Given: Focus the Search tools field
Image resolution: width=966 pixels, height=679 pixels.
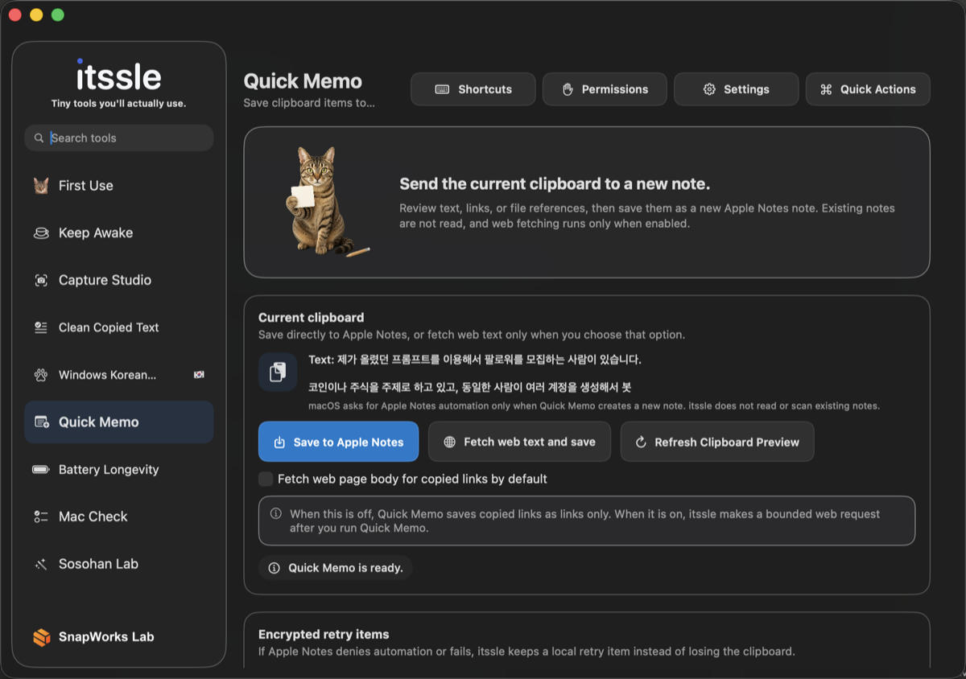Looking at the screenshot, I should [x=119, y=138].
